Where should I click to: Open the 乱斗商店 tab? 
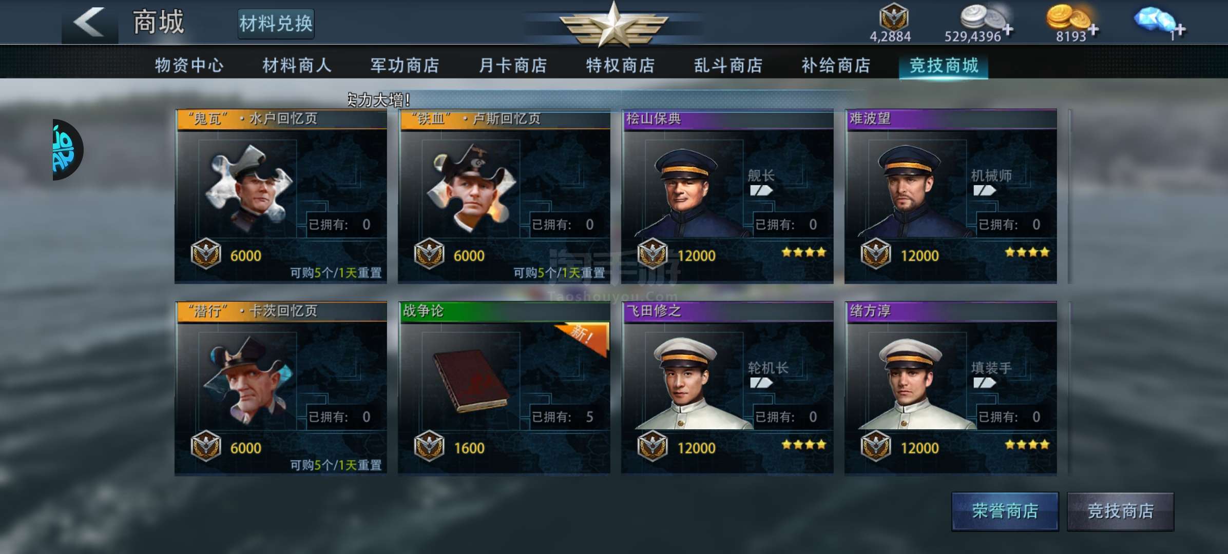(x=728, y=65)
